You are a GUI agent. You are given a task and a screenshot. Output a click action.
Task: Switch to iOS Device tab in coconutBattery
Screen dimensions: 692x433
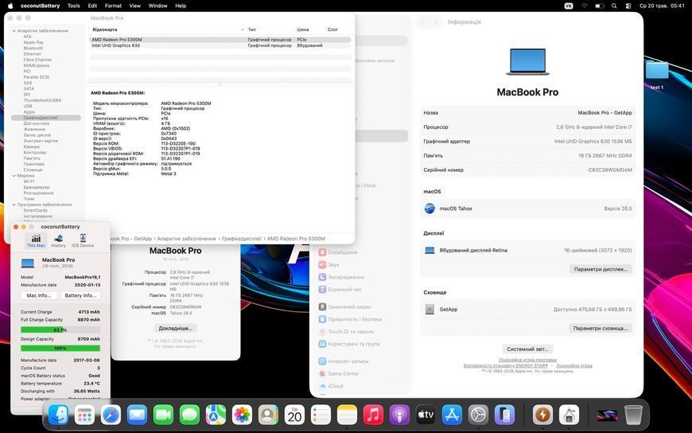coord(83,241)
